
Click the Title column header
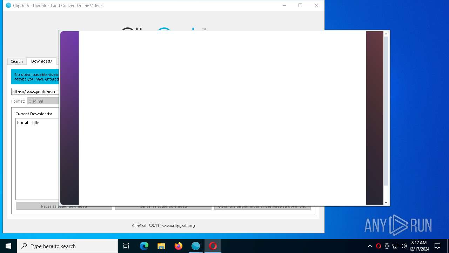click(x=35, y=123)
